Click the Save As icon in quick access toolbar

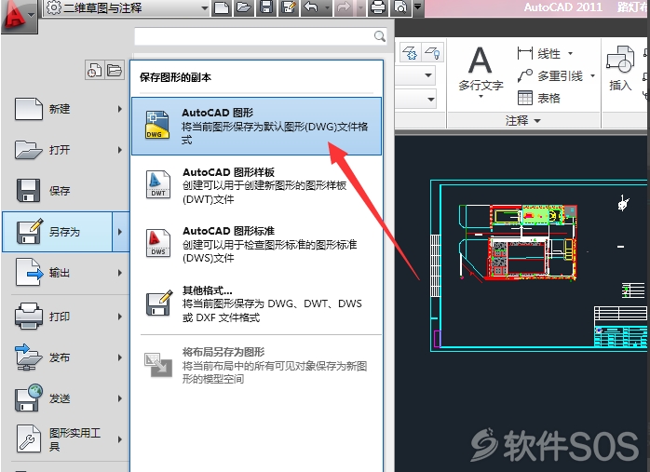[288, 7]
